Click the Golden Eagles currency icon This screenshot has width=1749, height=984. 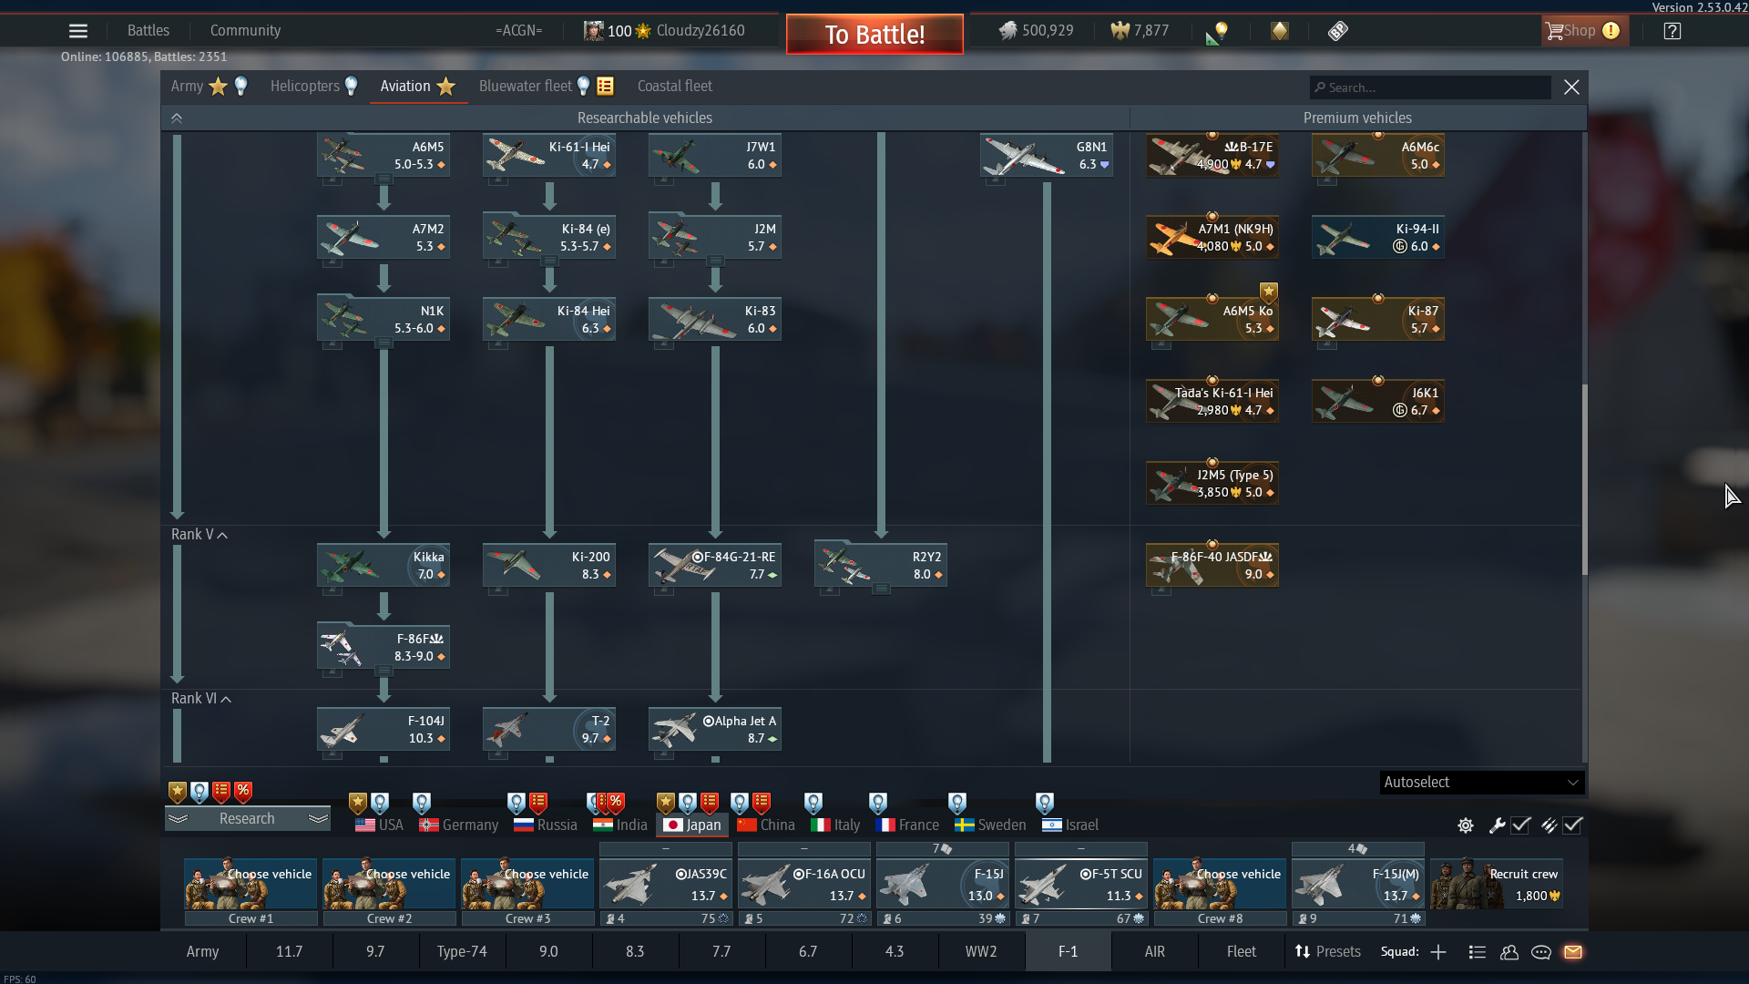pyautogui.click(x=1120, y=31)
